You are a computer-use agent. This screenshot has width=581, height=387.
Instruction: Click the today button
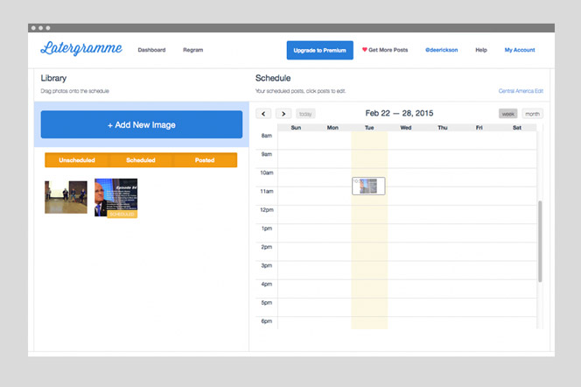[305, 114]
